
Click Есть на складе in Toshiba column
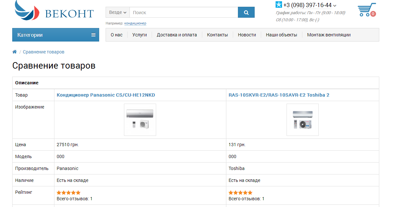point(244,180)
